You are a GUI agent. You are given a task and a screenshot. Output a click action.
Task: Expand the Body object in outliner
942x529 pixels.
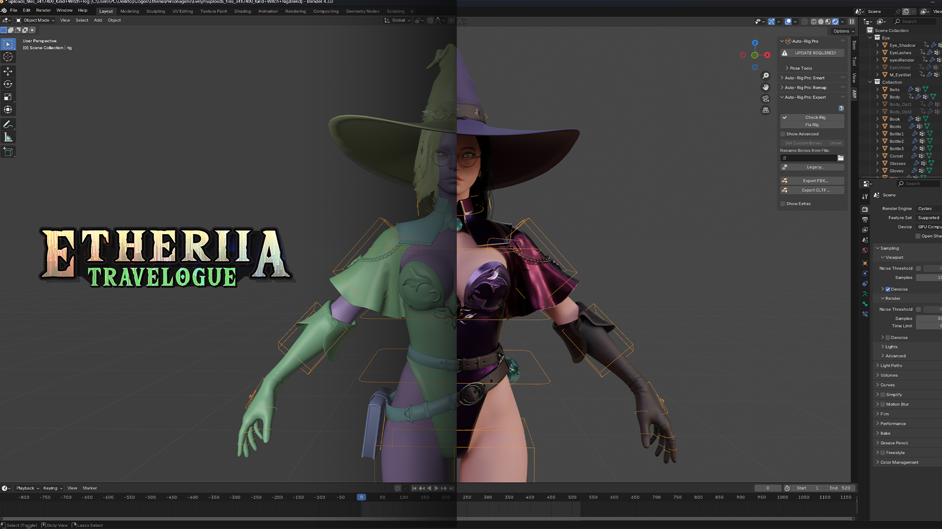pos(877,97)
